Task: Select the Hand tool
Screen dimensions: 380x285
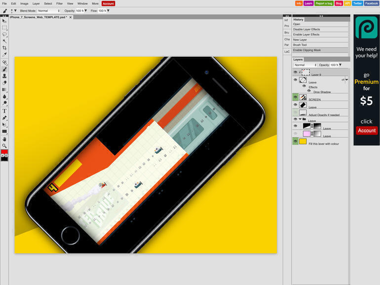Action: tap(4, 139)
